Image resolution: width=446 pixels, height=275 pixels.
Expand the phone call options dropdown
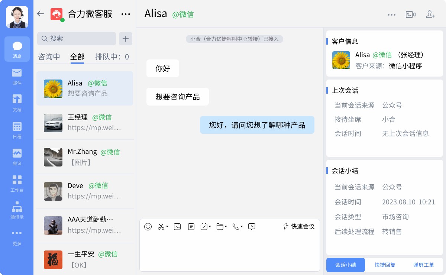point(241,227)
